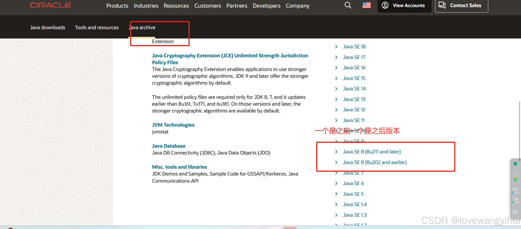Select the Java archive tab
Viewport: 521px width, 229px height.
(142, 28)
